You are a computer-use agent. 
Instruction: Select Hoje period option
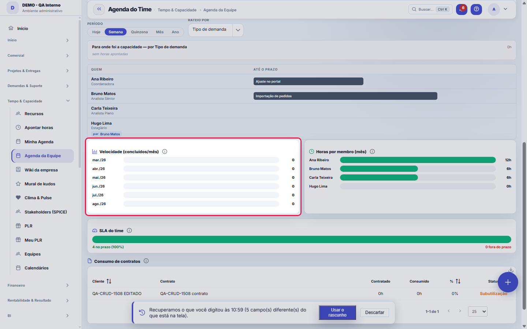(96, 32)
